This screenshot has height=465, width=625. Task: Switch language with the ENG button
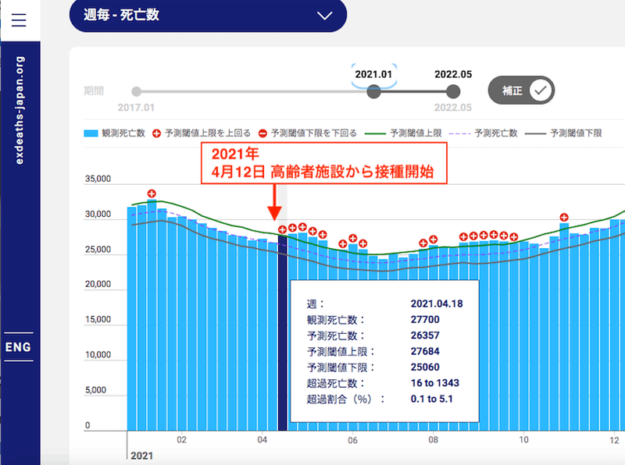(19, 346)
